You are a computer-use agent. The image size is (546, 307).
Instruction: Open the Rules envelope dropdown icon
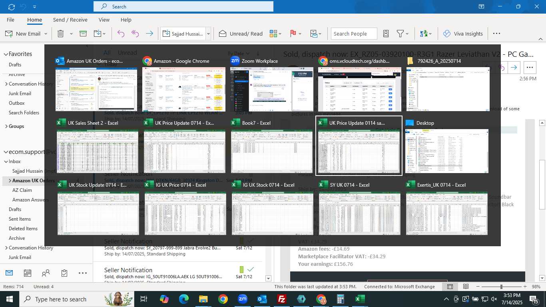316,34
